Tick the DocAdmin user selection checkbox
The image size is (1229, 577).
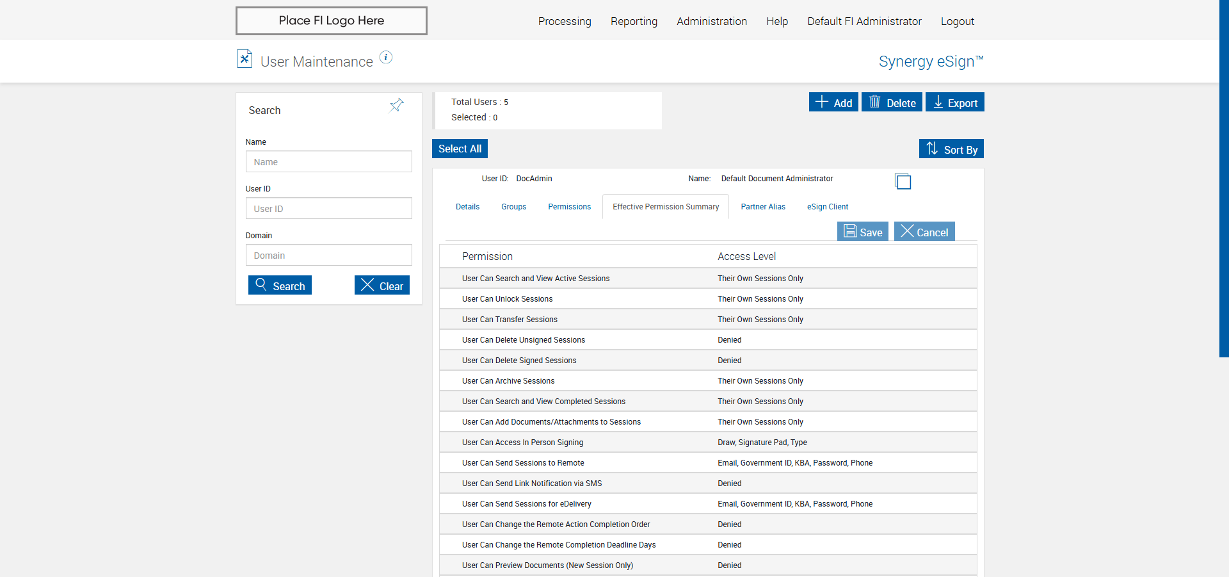pos(903,182)
